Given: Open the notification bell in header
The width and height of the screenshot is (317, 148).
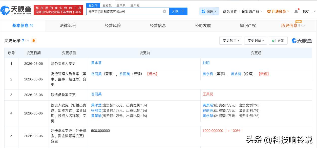Looking at the screenshot, I should point(296,11).
